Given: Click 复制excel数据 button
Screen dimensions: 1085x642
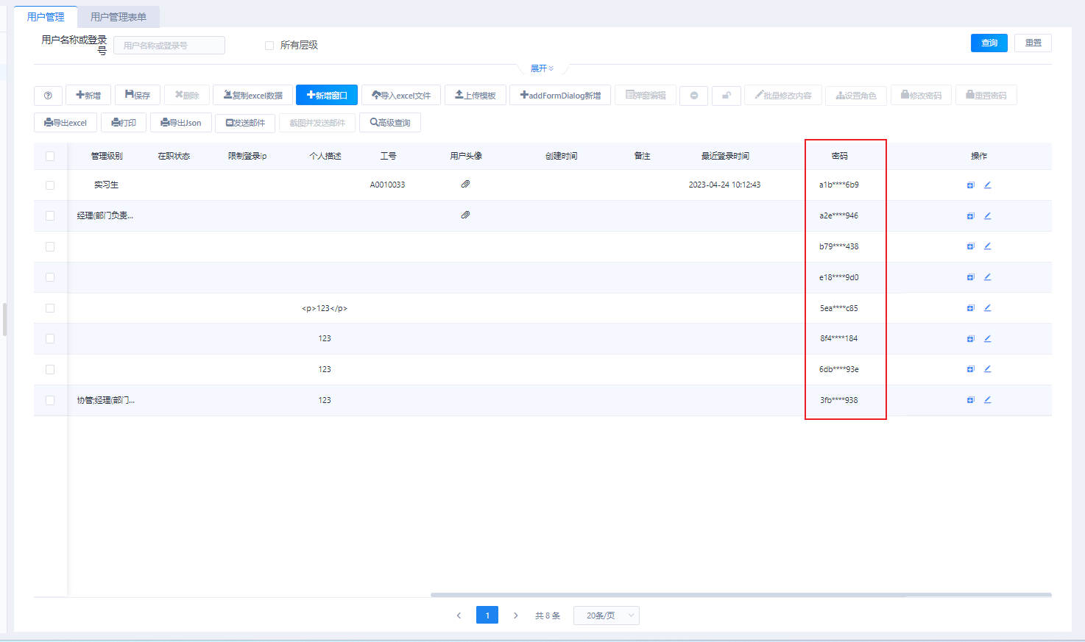Looking at the screenshot, I should click(252, 96).
